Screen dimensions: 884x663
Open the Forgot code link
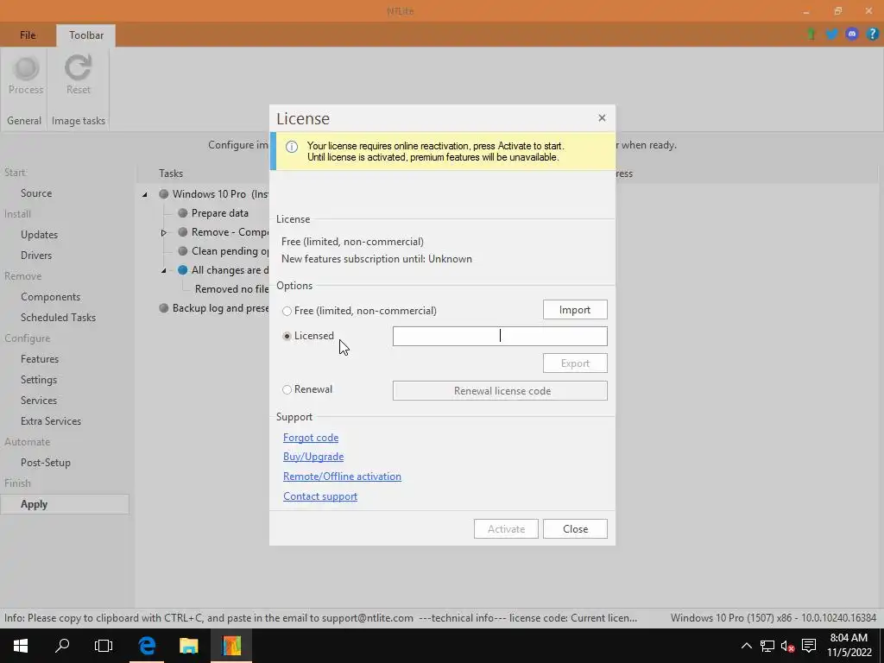[311, 438]
